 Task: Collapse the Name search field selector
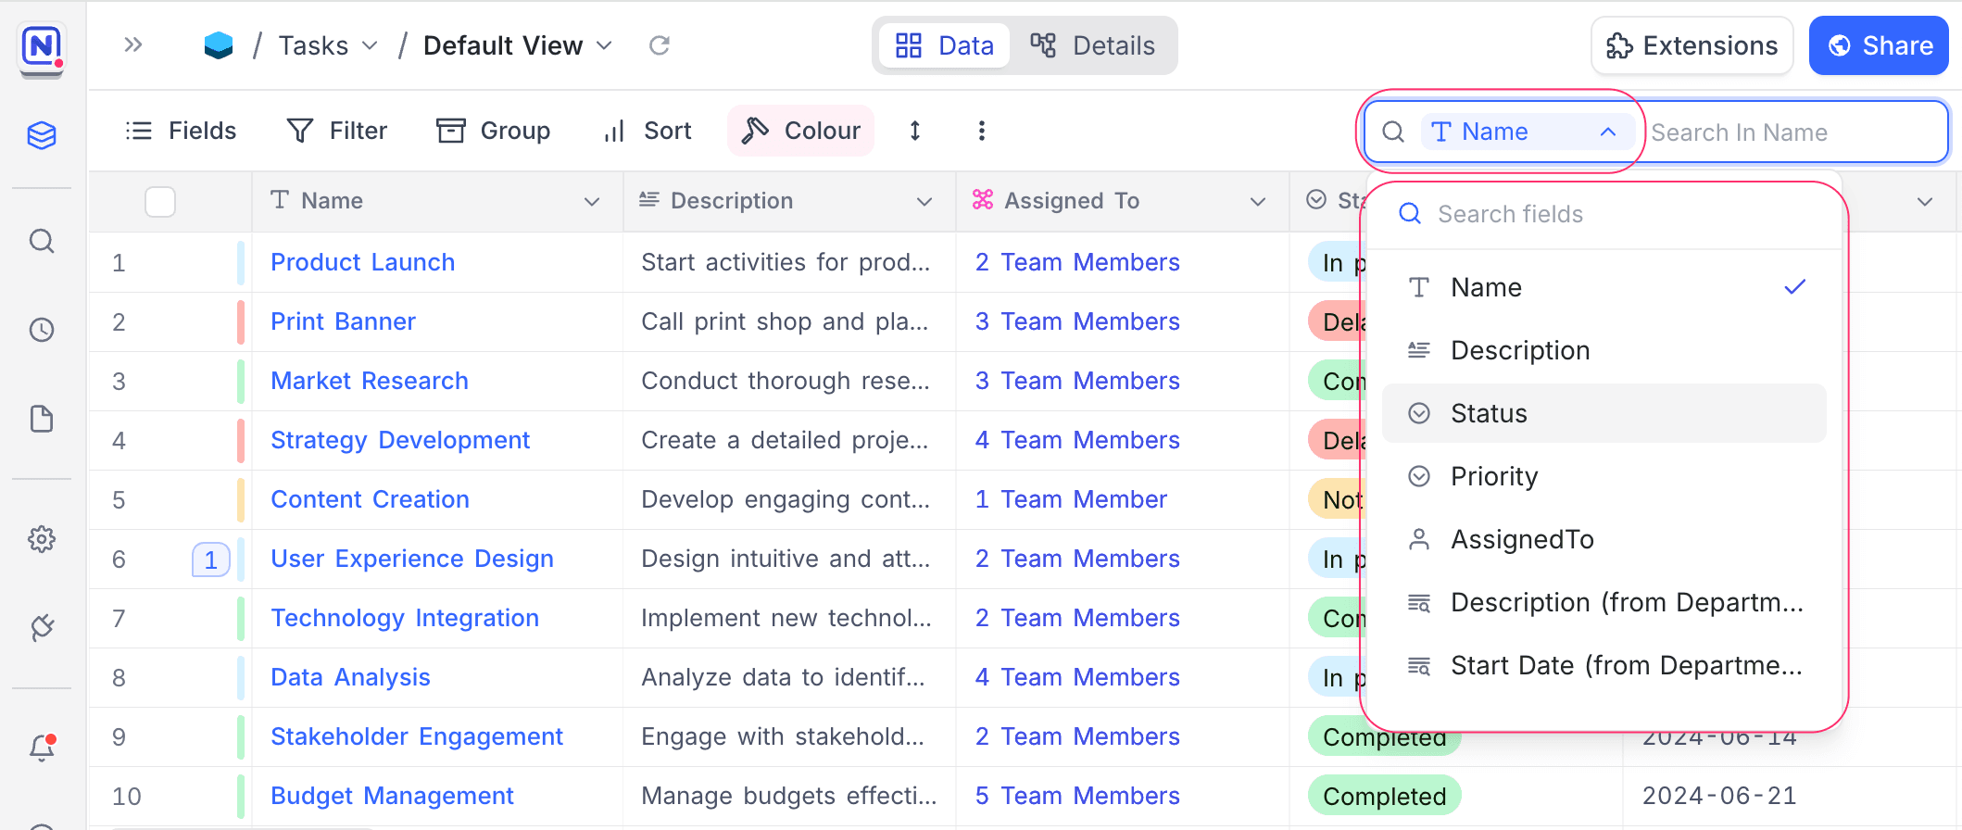(1607, 132)
